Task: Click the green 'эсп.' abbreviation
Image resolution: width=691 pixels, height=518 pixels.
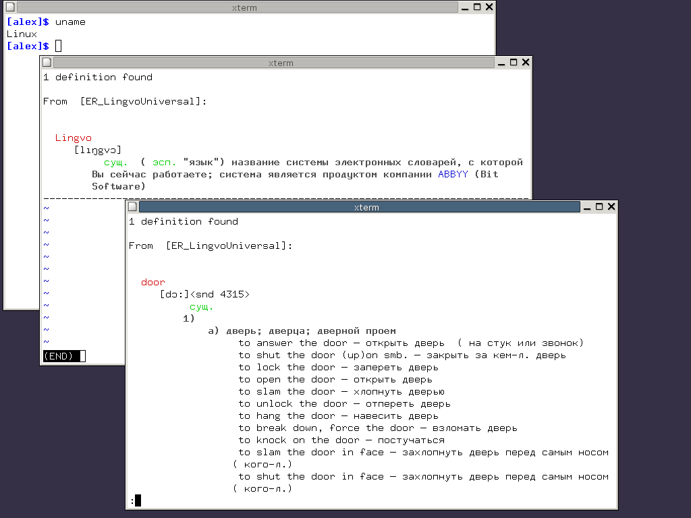Action: 165,162
